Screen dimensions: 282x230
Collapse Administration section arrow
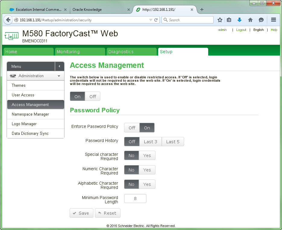click(x=59, y=76)
